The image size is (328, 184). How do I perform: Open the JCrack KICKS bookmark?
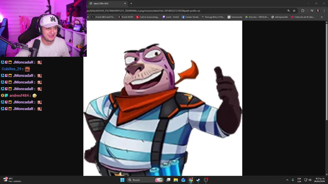pyautogui.click(x=126, y=17)
